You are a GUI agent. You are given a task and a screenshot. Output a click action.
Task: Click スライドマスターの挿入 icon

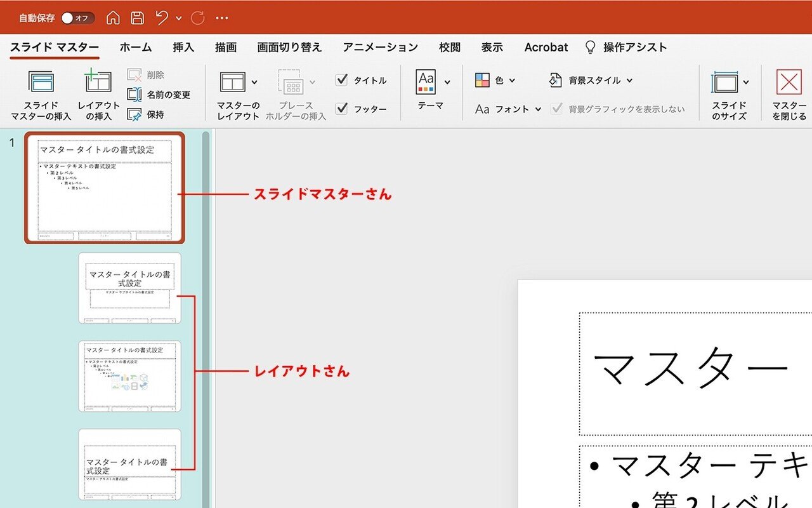41,83
